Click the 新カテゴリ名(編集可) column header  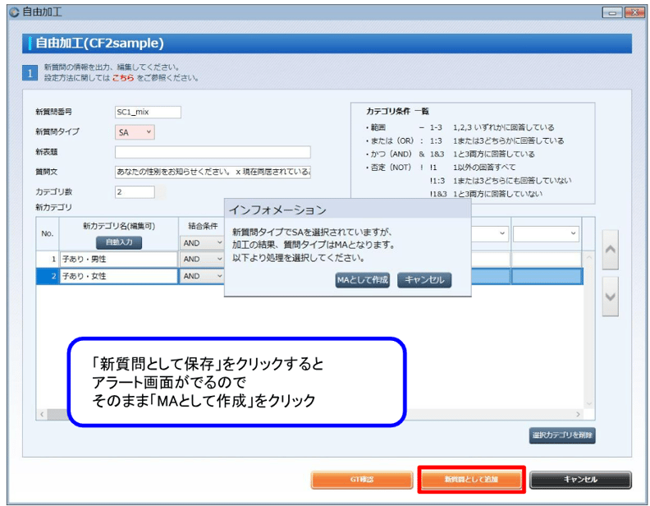[119, 227]
